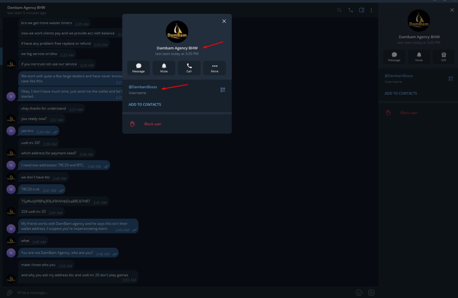Click 'which address for payment need?' message
The width and height of the screenshot is (458, 298).
tap(57, 154)
